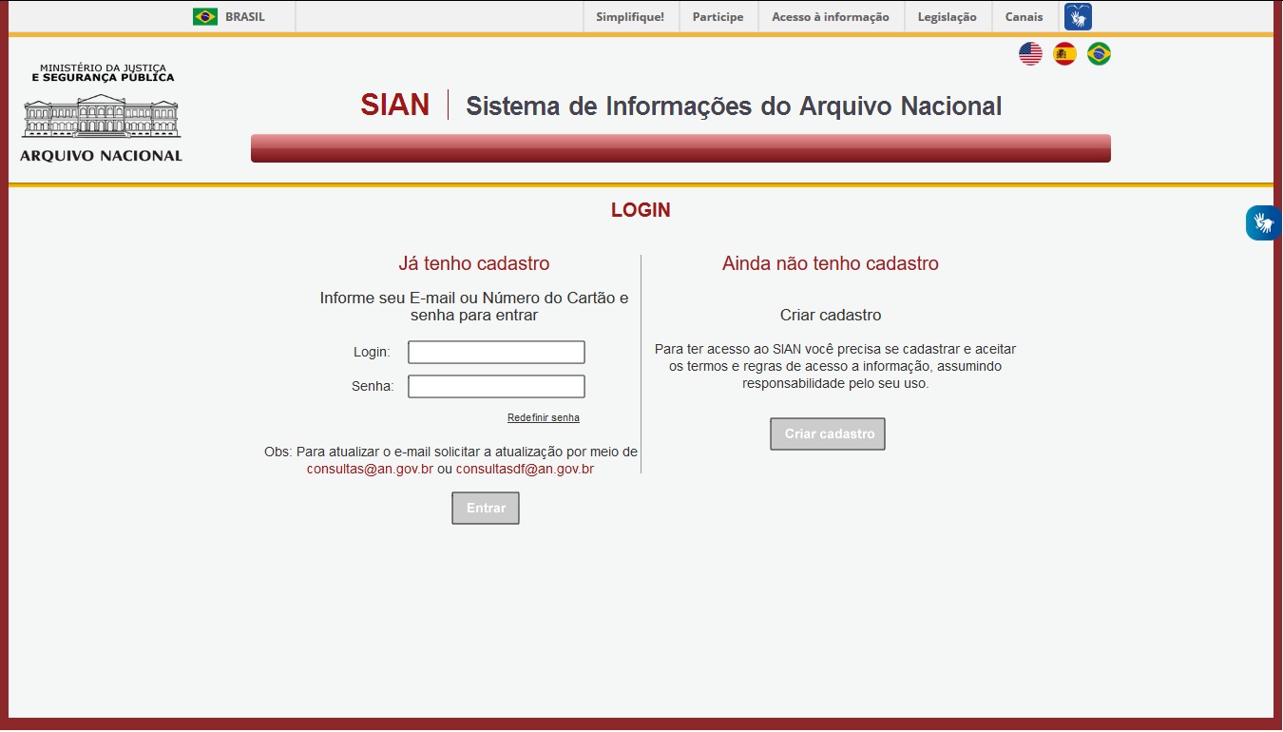Open the Participe menu item
1283x732 pixels.
(x=718, y=17)
